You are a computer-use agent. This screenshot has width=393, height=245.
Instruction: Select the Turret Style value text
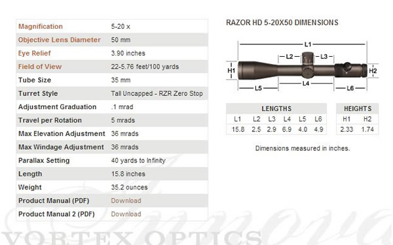pyautogui.click(x=157, y=93)
